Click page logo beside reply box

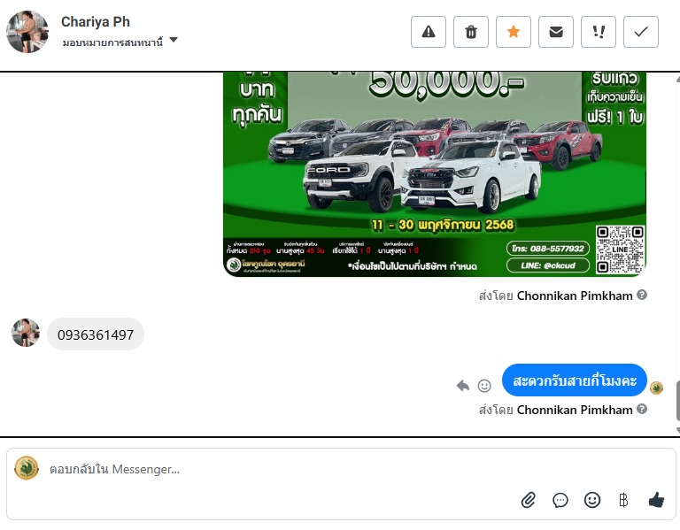(x=27, y=468)
